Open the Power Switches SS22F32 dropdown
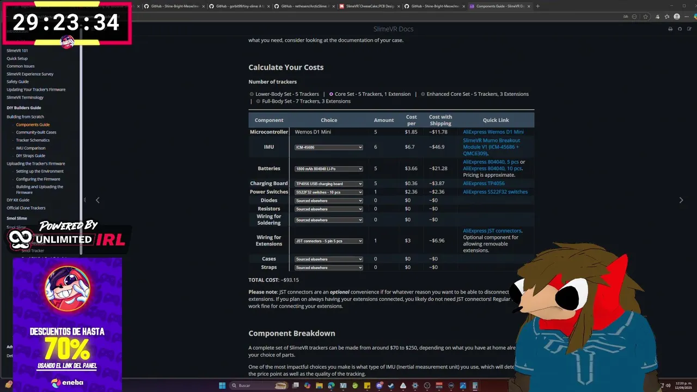This screenshot has height=392, width=697. [x=328, y=192]
